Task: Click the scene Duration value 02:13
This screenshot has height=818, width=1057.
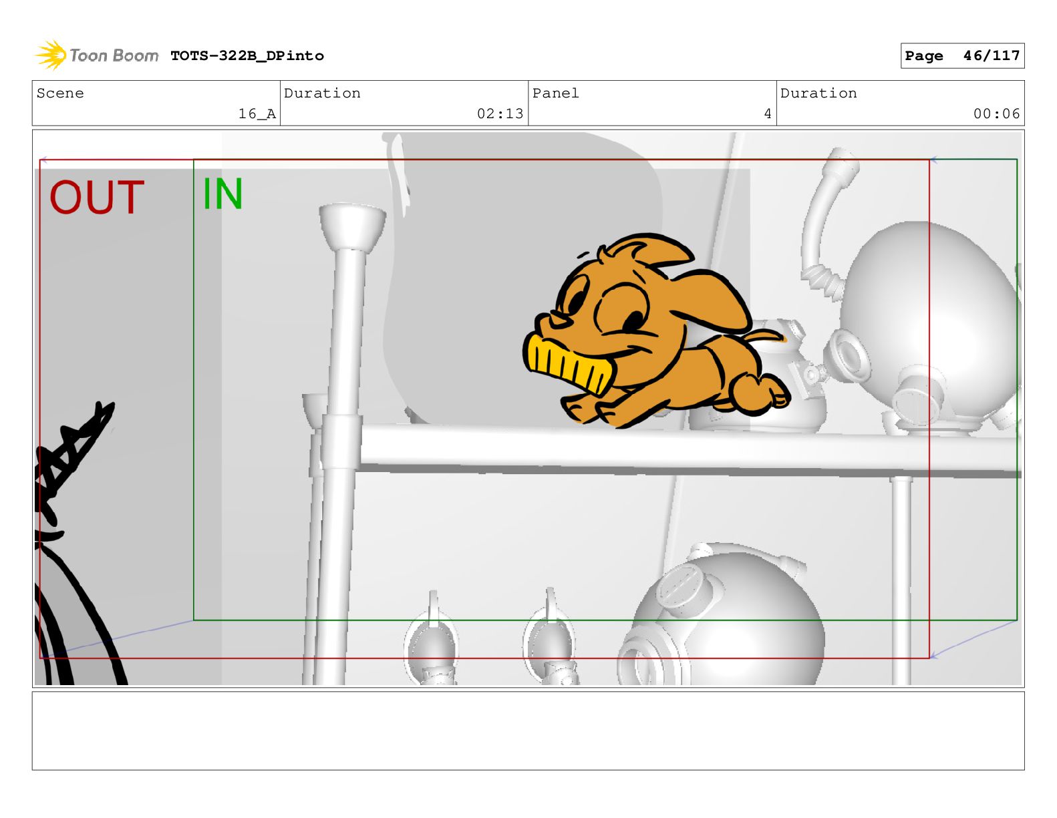Action: tap(500, 114)
